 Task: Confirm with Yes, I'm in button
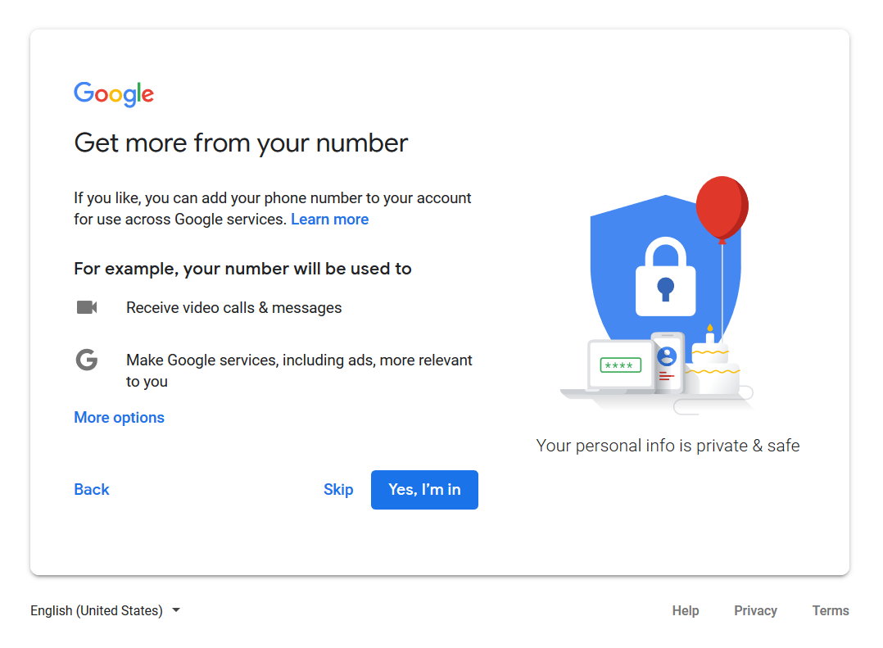point(424,490)
